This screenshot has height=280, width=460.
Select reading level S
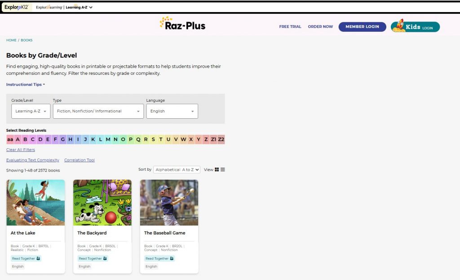pos(153,140)
